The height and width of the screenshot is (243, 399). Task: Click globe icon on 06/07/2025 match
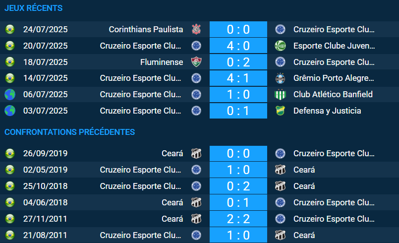9,94
